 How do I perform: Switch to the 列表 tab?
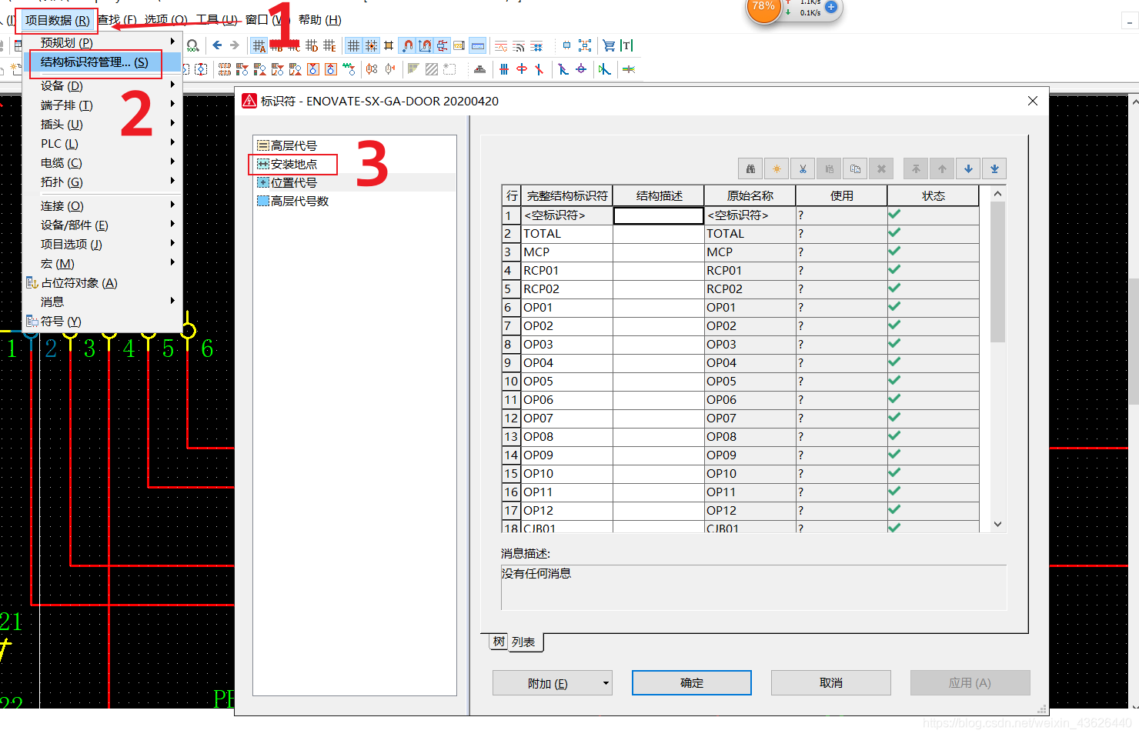(523, 642)
